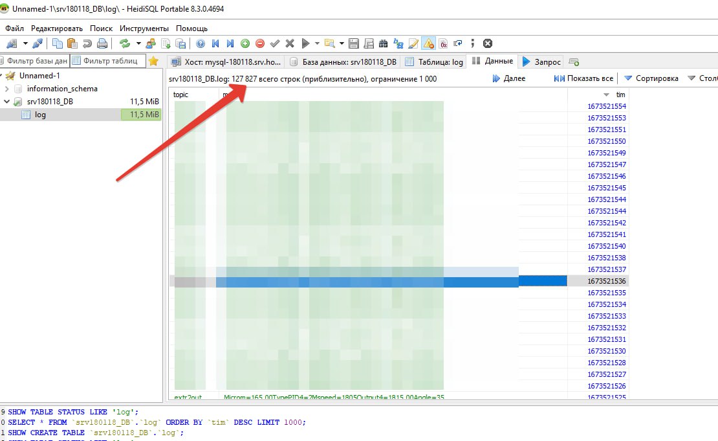Click the green Insert row plus icon
The width and height of the screenshot is (718, 441).
(245, 43)
